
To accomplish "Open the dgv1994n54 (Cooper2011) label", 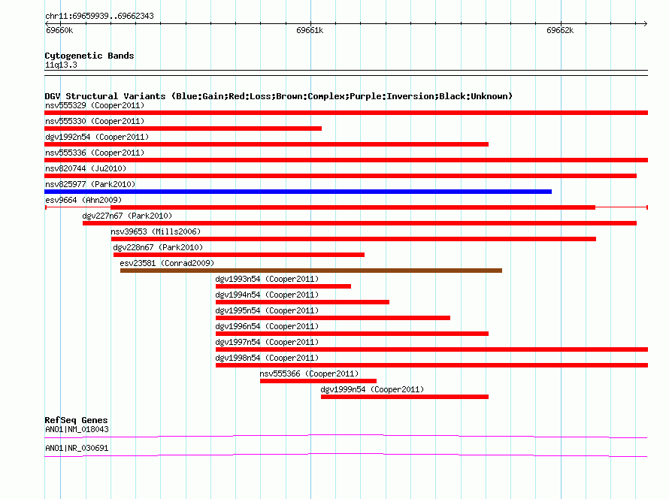I will [267, 295].
